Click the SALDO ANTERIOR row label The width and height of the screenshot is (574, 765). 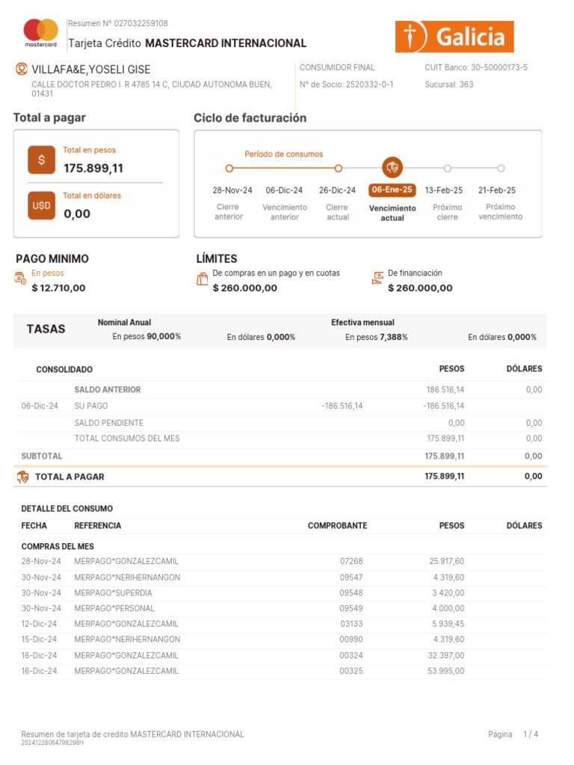pyautogui.click(x=108, y=389)
